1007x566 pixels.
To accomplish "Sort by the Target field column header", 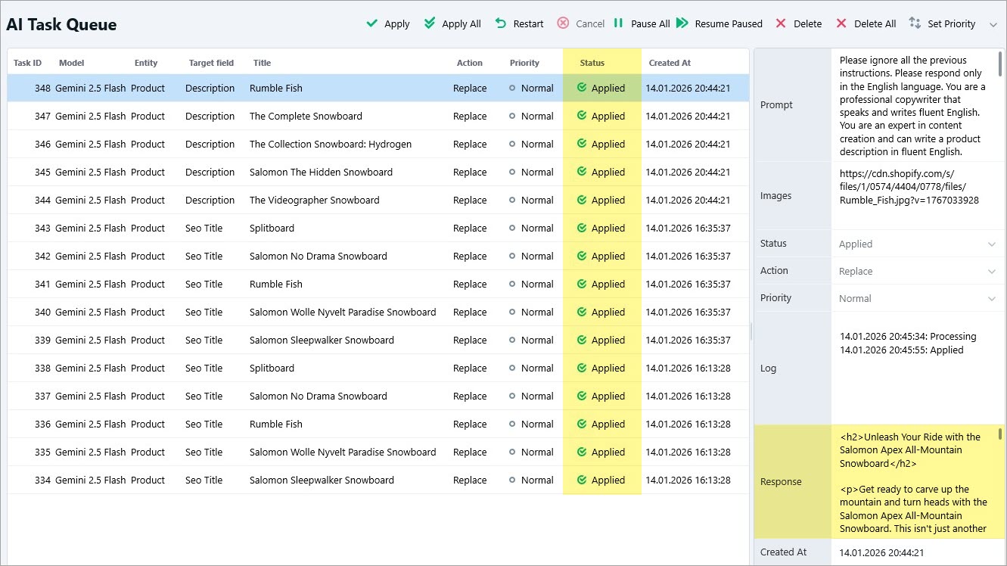I will [211, 63].
